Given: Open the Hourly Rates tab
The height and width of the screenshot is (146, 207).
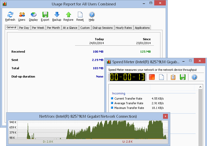Looking at the screenshot, I should 124,28.
